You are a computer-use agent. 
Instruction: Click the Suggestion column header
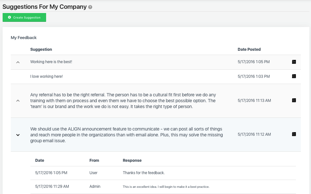coord(41,49)
